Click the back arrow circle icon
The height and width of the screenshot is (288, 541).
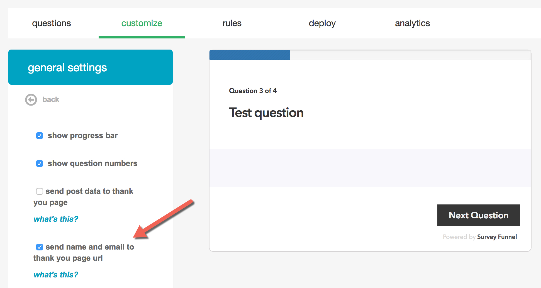(x=31, y=100)
